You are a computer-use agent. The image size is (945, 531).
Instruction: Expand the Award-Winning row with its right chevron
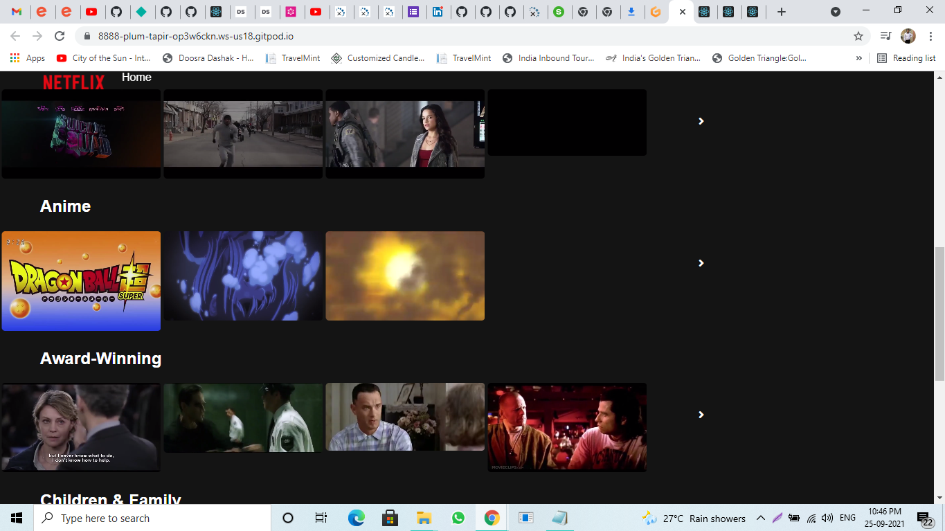tap(701, 415)
